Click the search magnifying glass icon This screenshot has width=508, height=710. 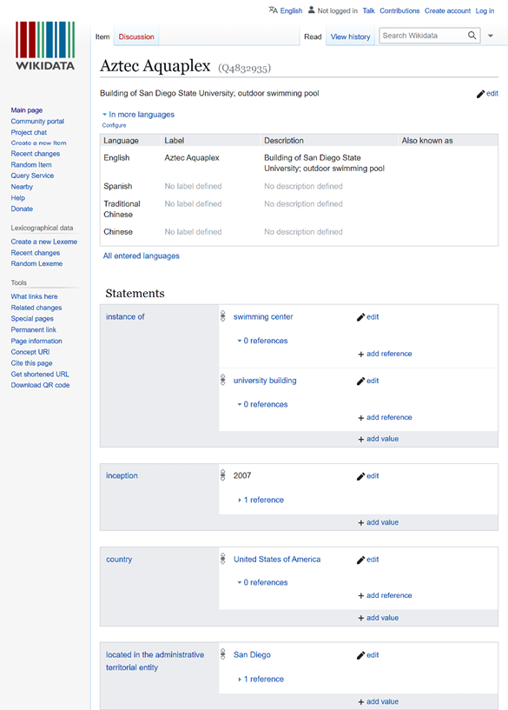click(472, 36)
